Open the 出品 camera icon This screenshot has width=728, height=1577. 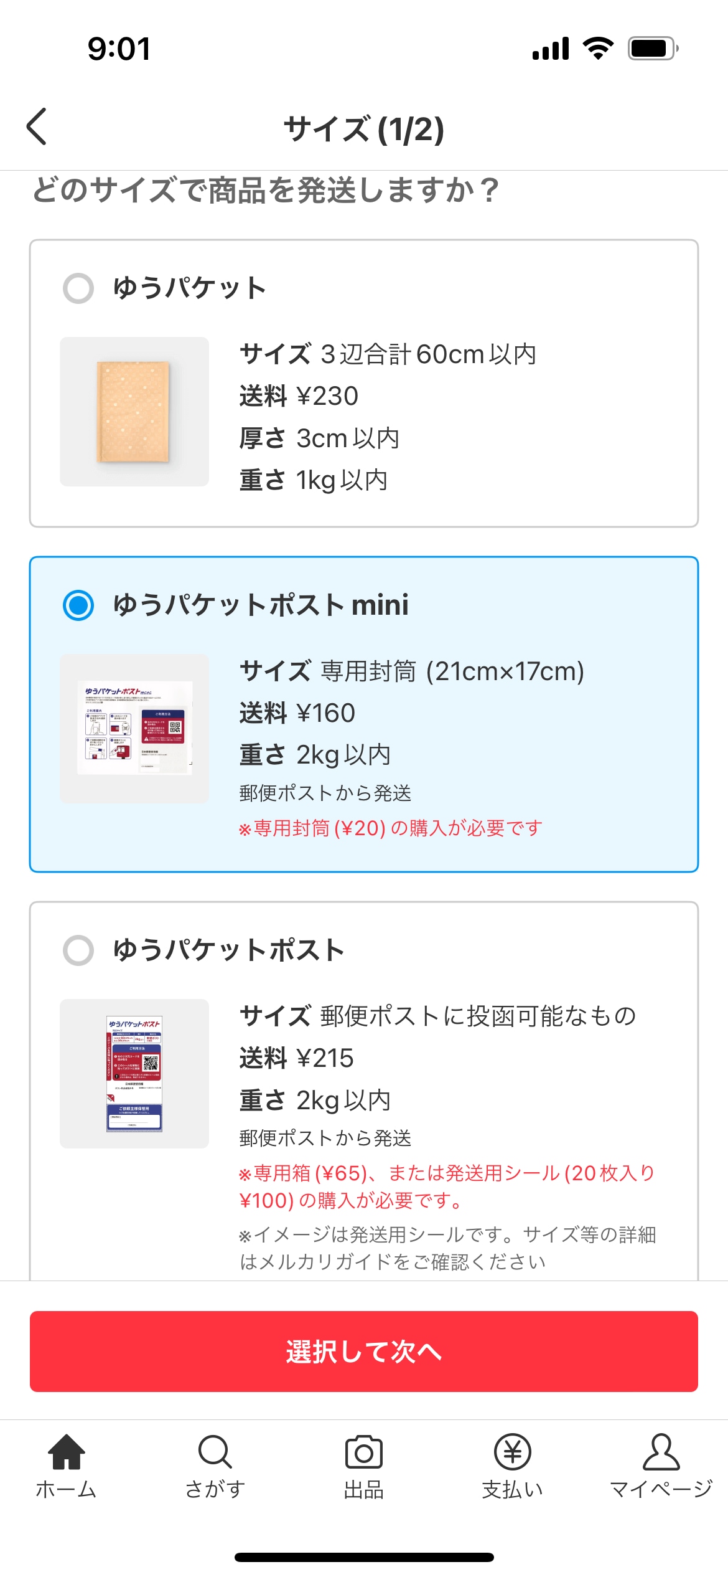click(x=364, y=1451)
